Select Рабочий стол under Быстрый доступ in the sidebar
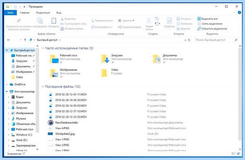The width and height of the screenshot is (245, 160). pos(23,56)
